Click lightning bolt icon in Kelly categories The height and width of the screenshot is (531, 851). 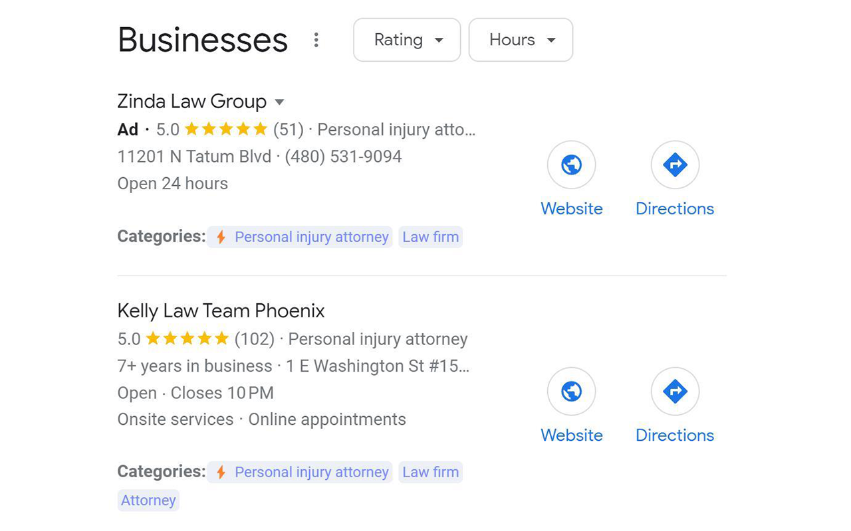coord(221,472)
